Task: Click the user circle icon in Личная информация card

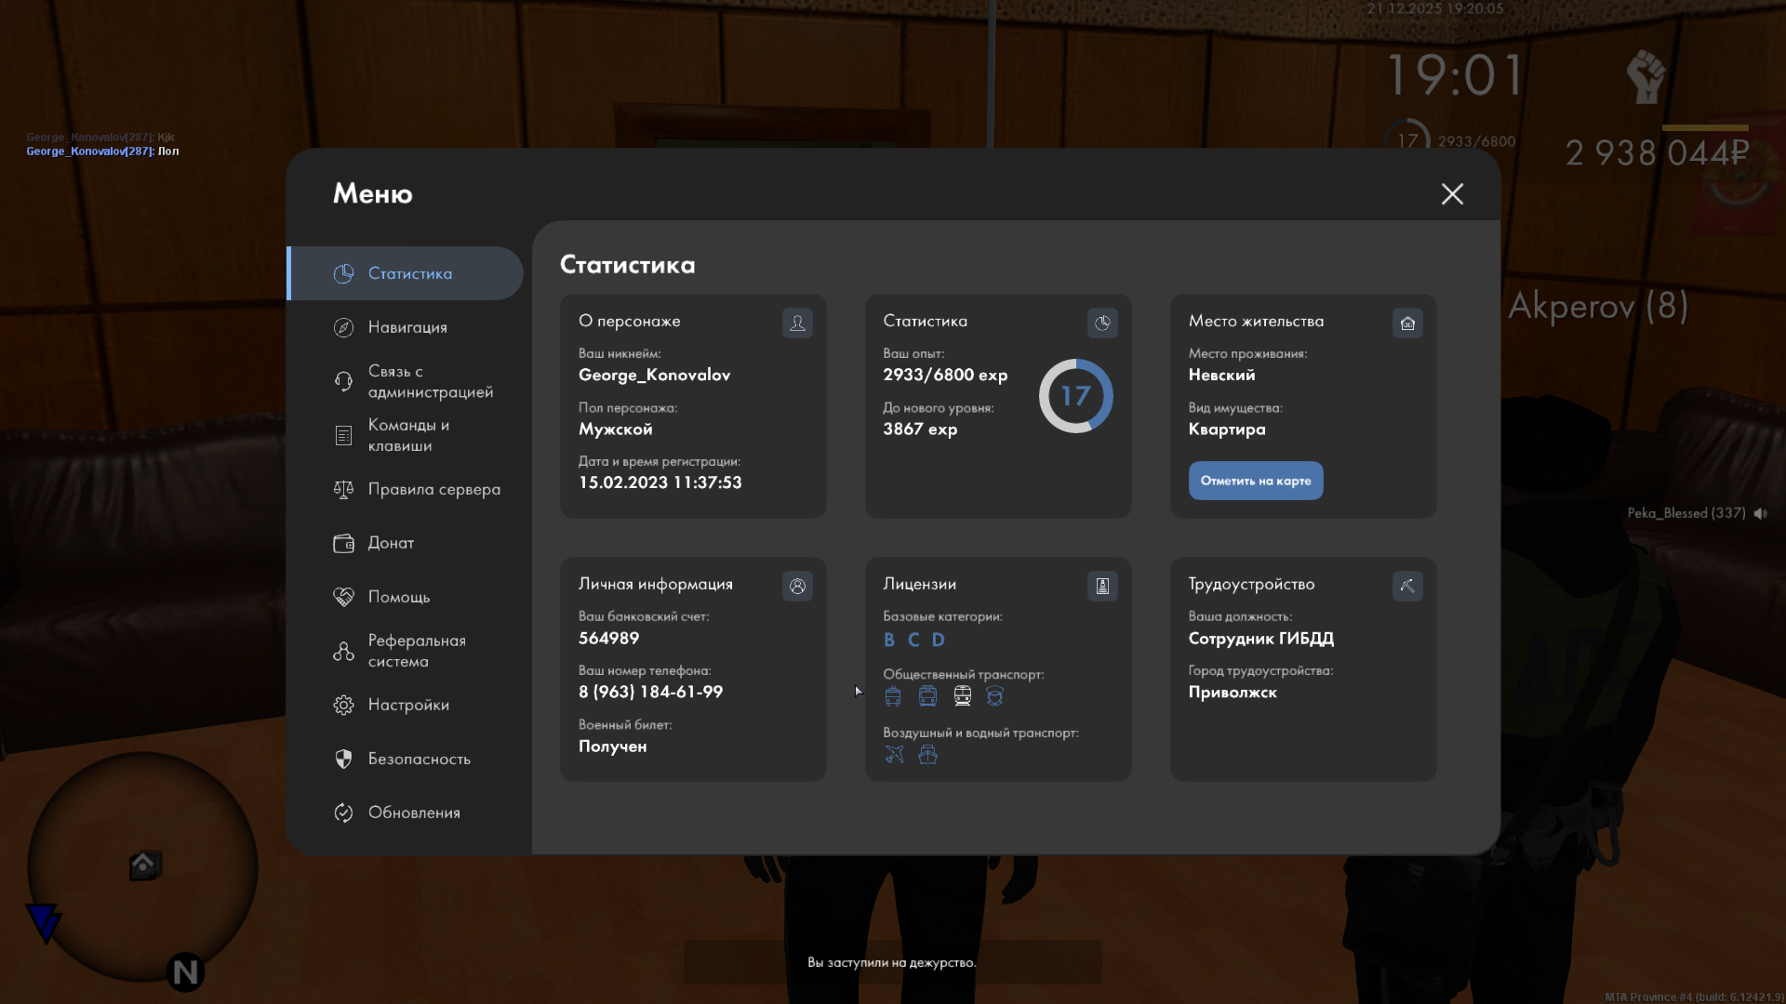Action: 797,586
